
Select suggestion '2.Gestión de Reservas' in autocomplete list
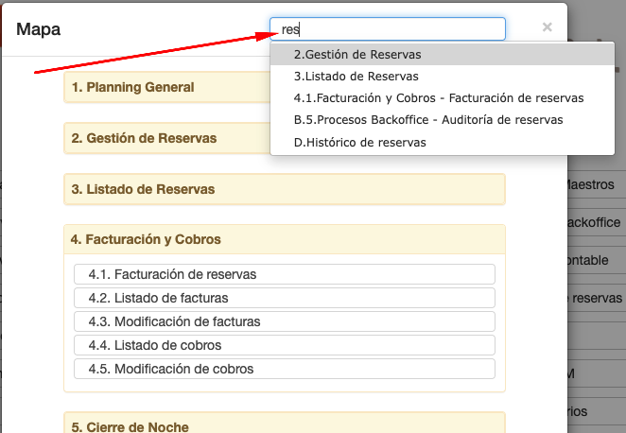(357, 55)
